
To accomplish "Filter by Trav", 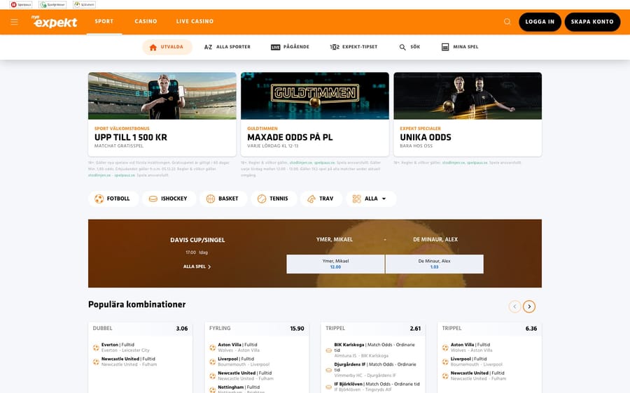I will 321,199.
